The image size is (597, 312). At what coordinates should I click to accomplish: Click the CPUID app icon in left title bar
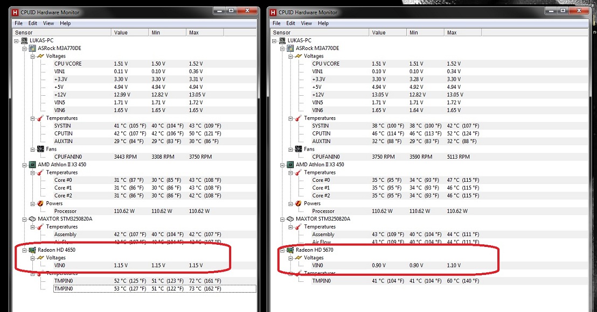pyautogui.click(x=15, y=12)
